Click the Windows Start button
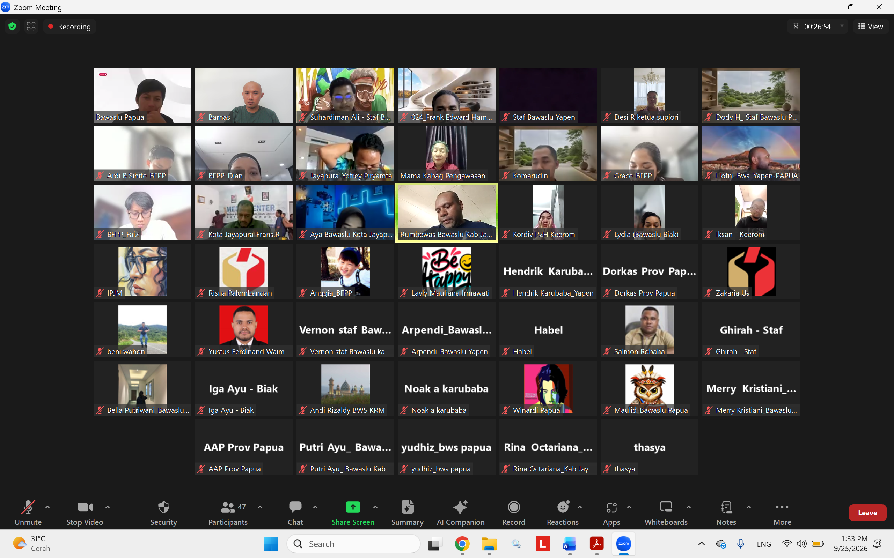894x558 pixels. click(271, 544)
